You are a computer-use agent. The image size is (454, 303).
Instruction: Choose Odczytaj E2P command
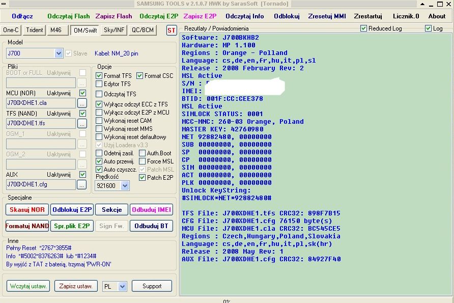[159, 16]
